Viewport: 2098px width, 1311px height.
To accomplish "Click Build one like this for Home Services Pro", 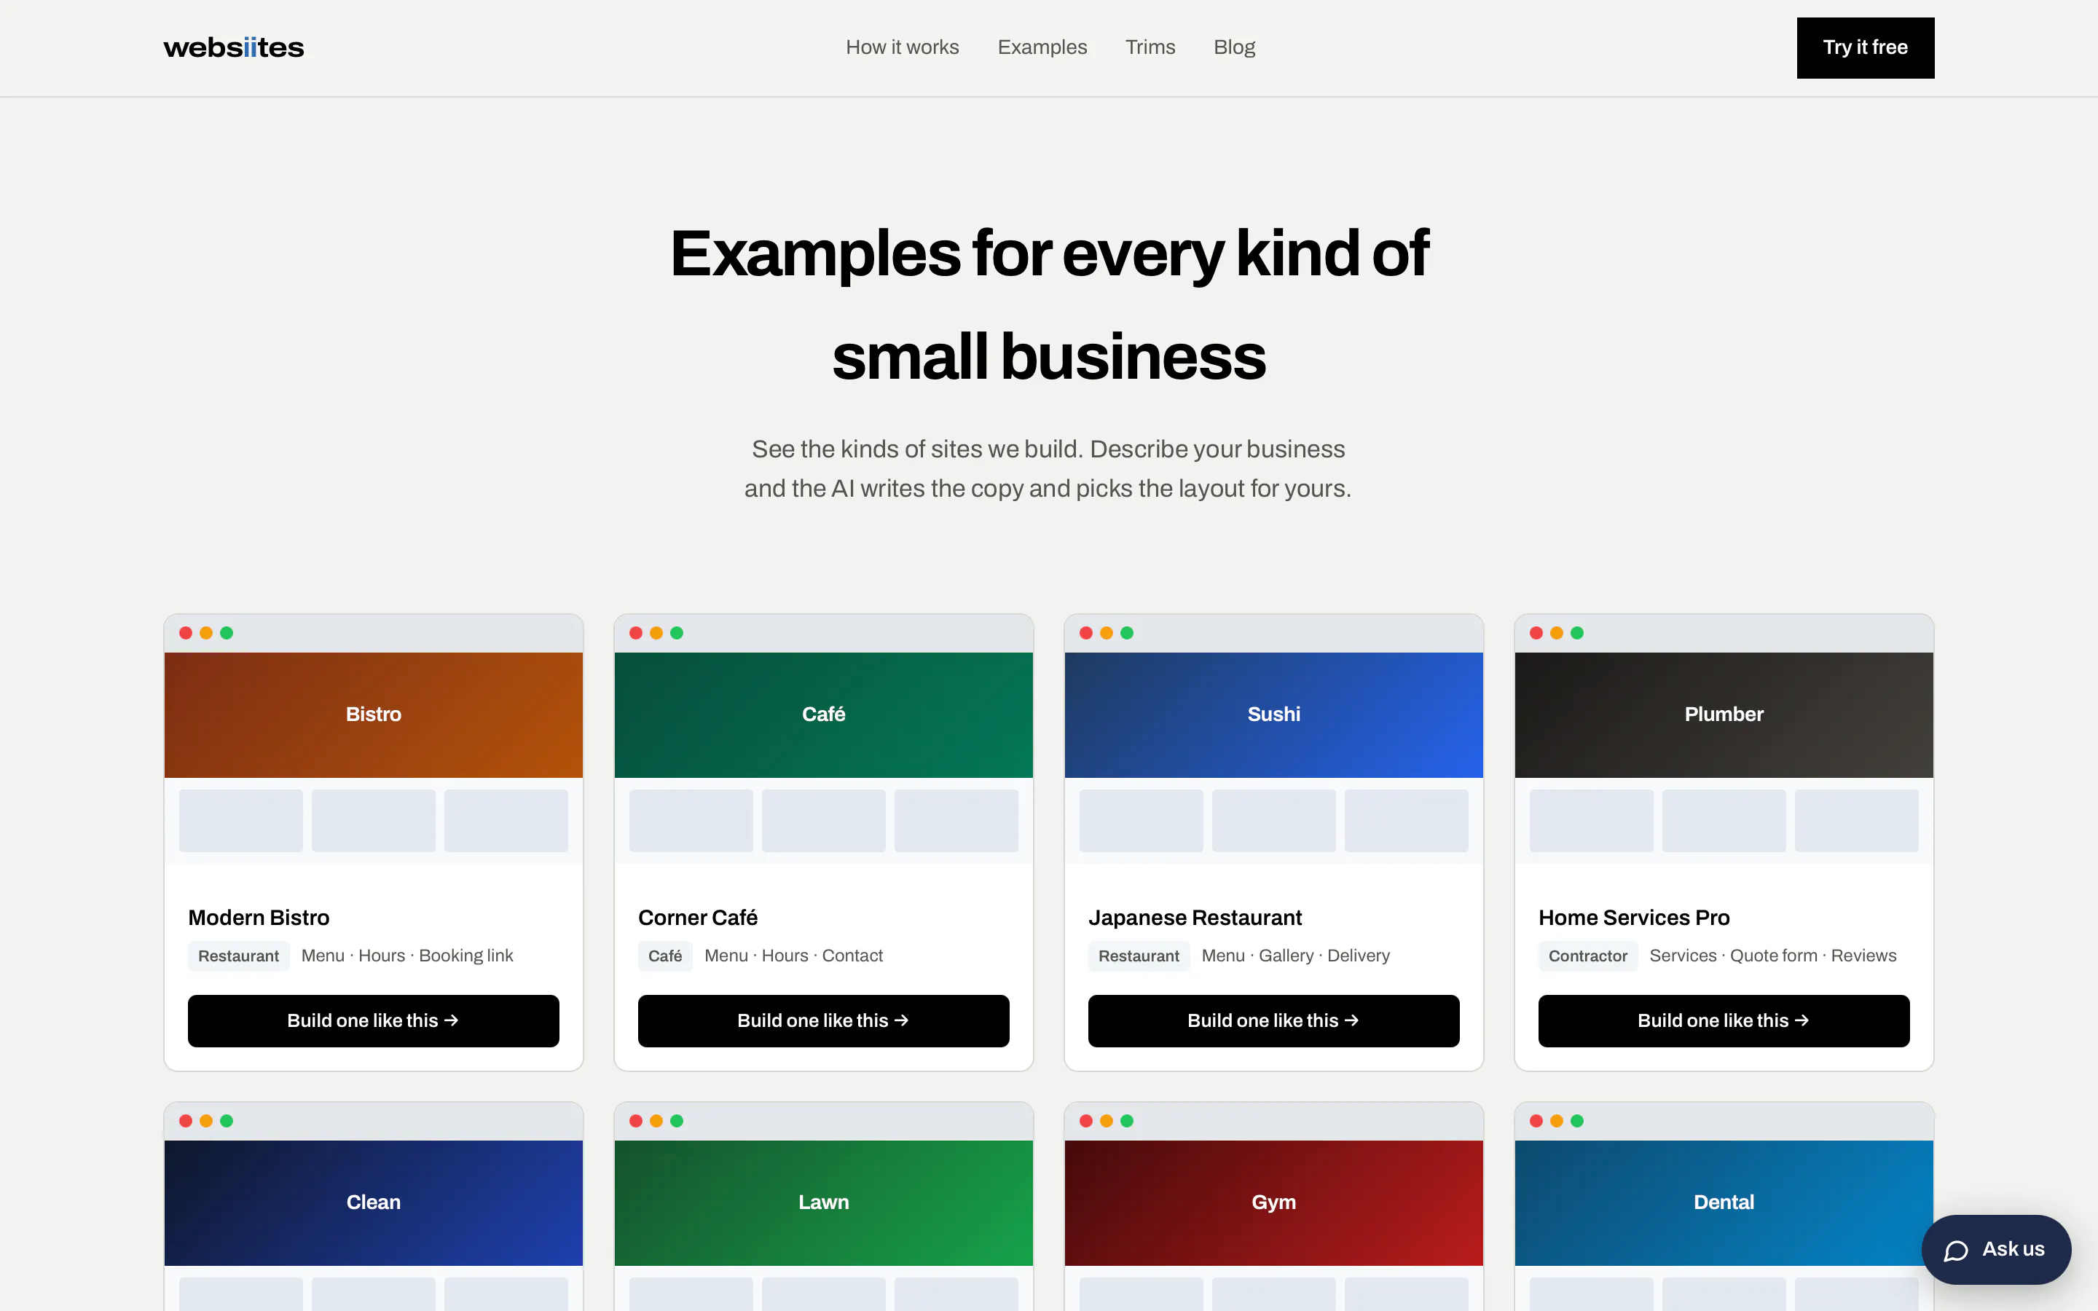I will coord(1723,1020).
